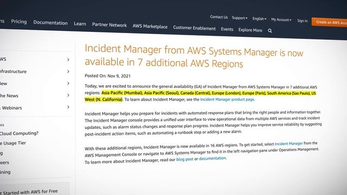347x195 pixels.
Task: Open Documentation in the top navigation
Action: coord(50,23)
